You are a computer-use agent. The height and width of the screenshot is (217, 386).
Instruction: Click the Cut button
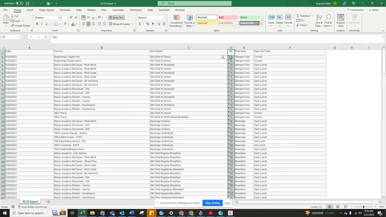[15, 16]
